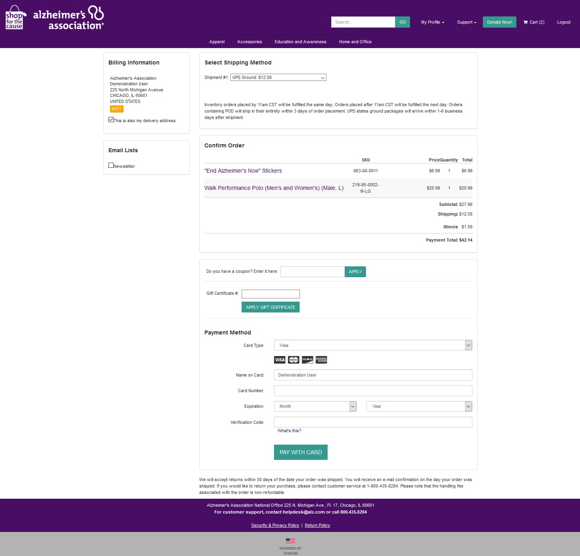Expand the Card Type dropdown
Image resolution: width=580 pixels, height=556 pixels.
(373, 345)
